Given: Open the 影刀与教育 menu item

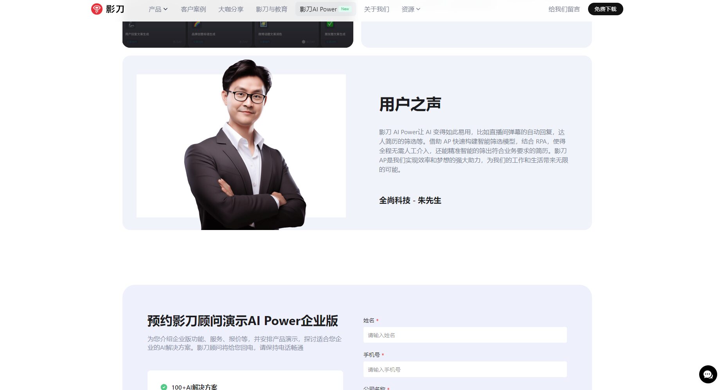Looking at the screenshot, I should (271, 9).
